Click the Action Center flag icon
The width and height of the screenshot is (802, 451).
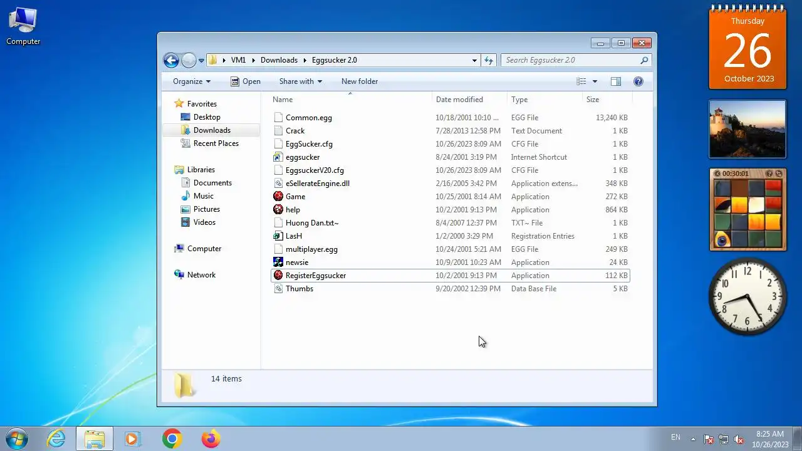pyautogui.click(x=709, y=439)
